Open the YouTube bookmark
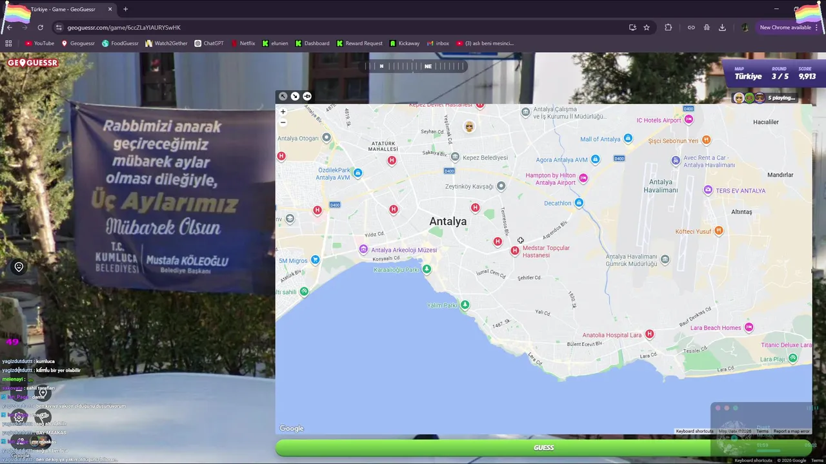826x464 pixels. (39, 43)
